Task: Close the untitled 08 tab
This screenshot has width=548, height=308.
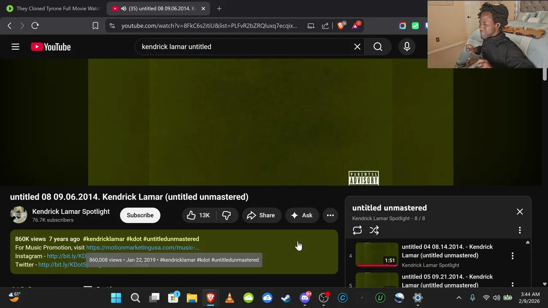Action: [203, 9]
